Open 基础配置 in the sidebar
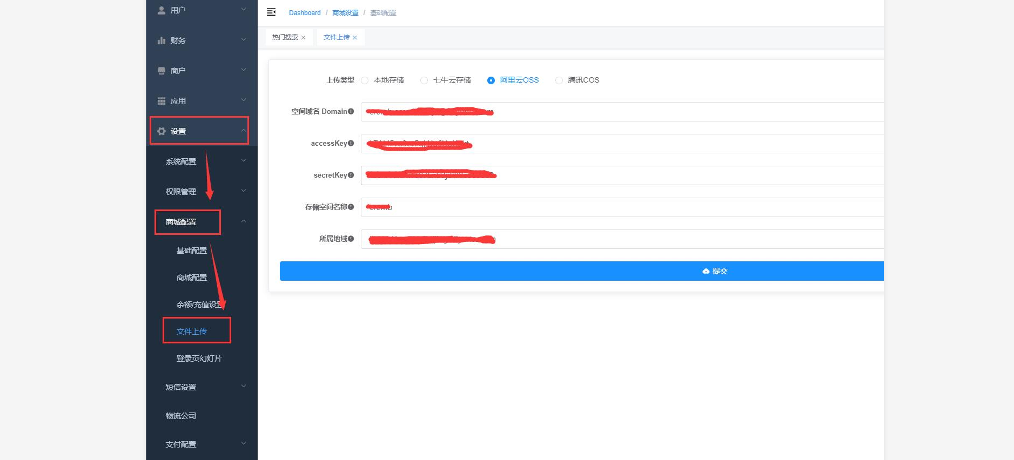Viewport: 1014px width, 460px height. tap(192, 251)
